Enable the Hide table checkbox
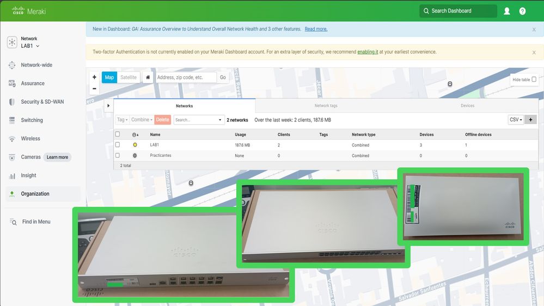This screenshot has height=306, width=544. point(534,79)
